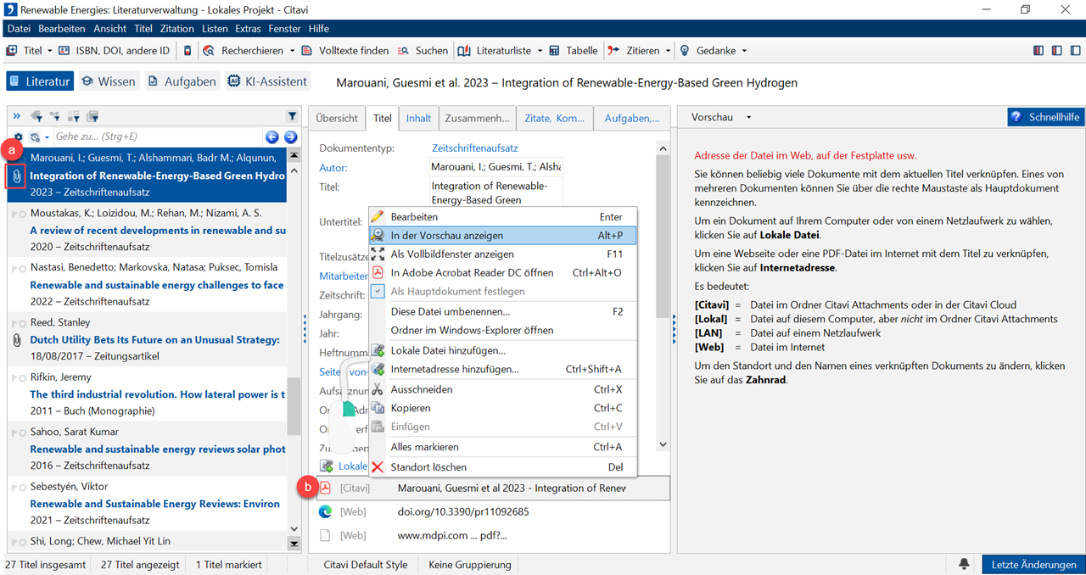Image resolution: width=1086 pixels, height=575 pixels.
Task: Toggle the read-status circle beside the Moustakas entry
Action: (x=22, y=214)
